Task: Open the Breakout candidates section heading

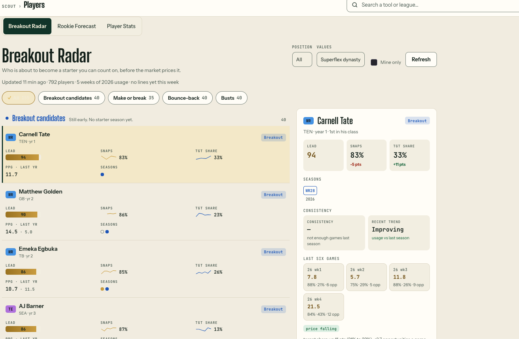Action: click(38, 118)
